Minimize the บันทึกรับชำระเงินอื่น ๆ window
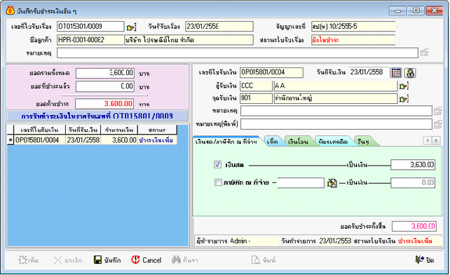 [397, 11]
